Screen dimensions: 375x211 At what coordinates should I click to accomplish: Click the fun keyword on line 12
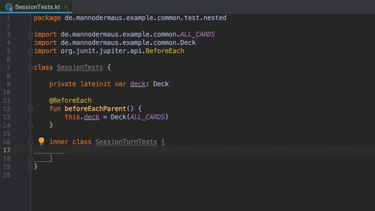pyautogui.click(x=55, y=109)
